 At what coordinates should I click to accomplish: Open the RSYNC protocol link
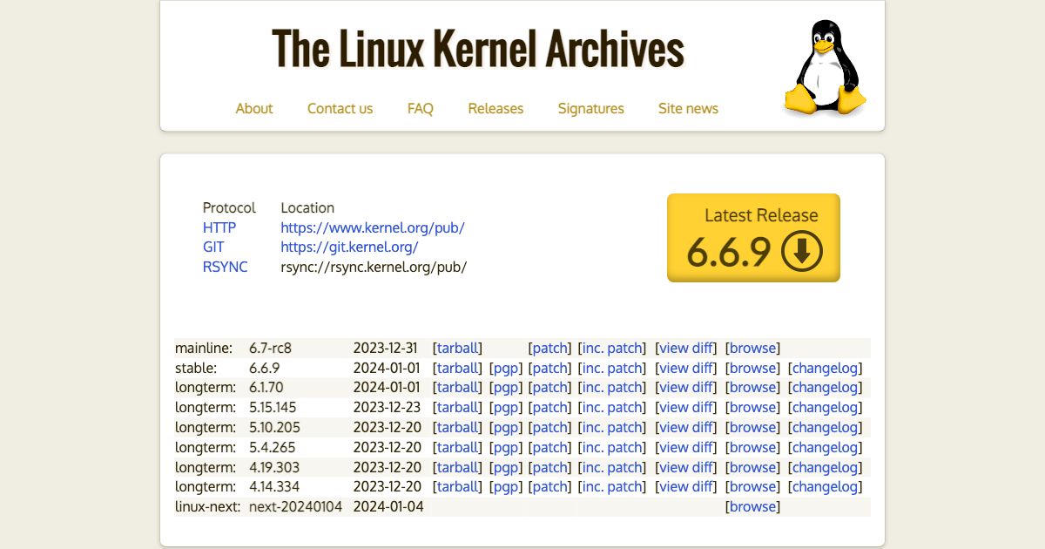tap(373, 267)
